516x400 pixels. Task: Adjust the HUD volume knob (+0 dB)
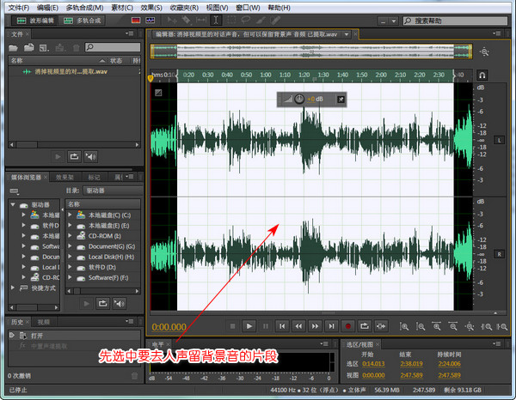click(299, 99)
